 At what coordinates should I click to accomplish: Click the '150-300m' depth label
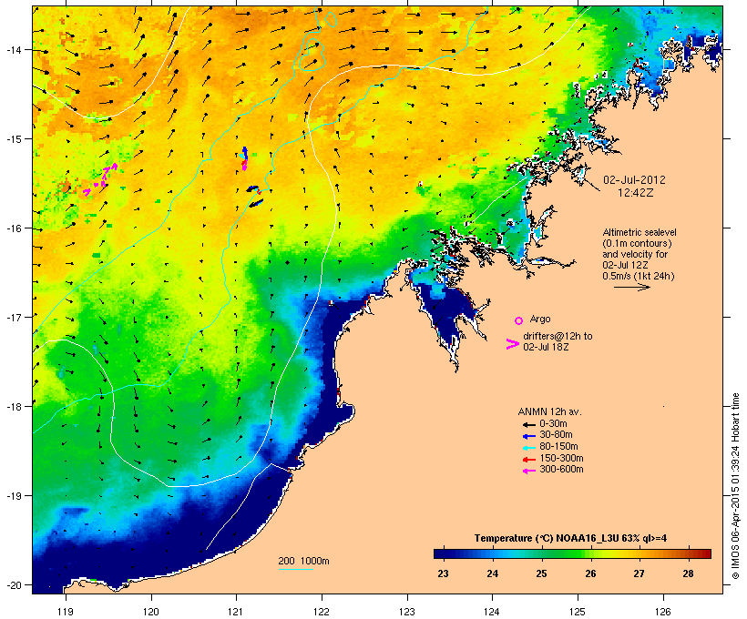(561, 458)
